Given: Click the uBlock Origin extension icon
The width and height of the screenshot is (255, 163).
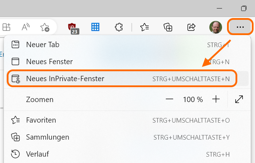Looking at the screenshot, I should (73, 27).
